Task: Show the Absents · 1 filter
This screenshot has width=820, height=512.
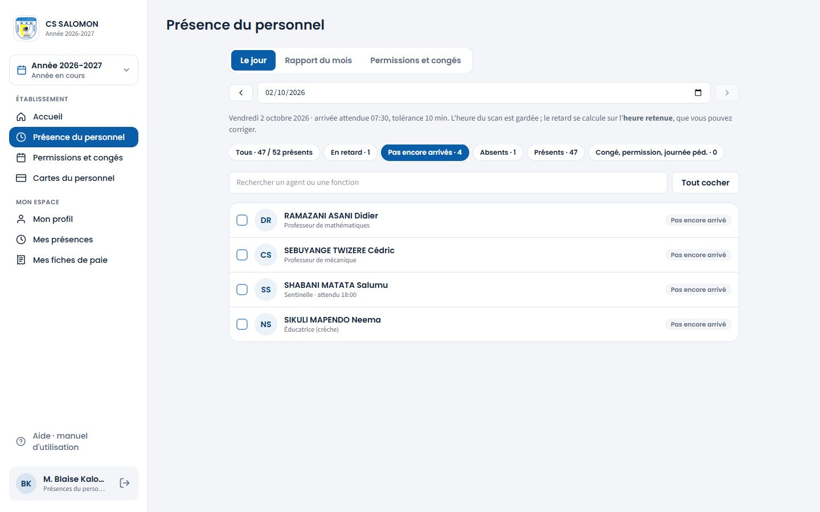Action: click(x=498, y=152)
